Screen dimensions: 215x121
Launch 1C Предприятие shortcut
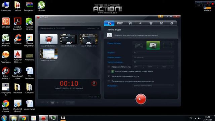point(6,57)
